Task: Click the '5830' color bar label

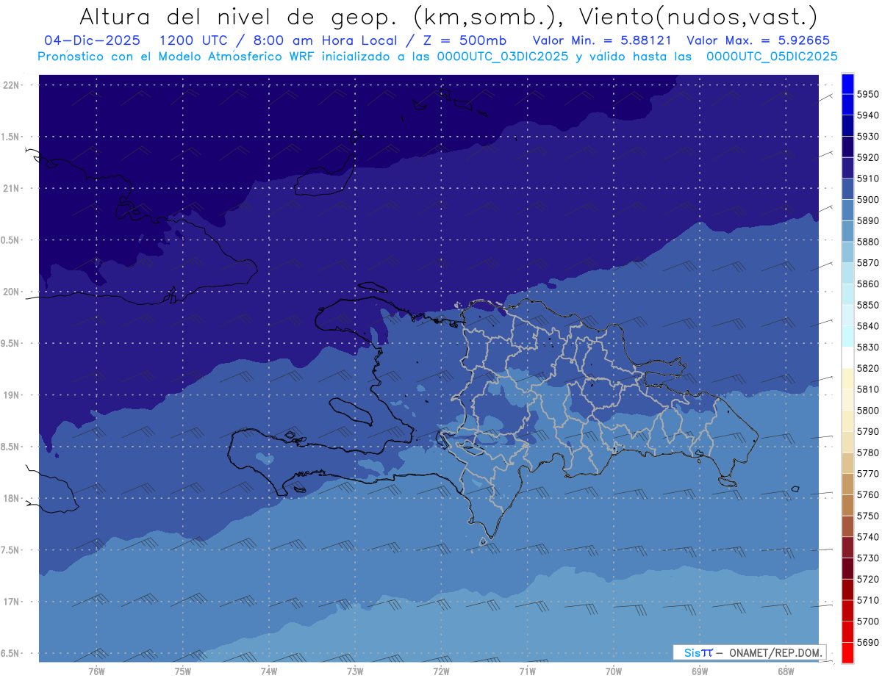Action: [868, 347]
